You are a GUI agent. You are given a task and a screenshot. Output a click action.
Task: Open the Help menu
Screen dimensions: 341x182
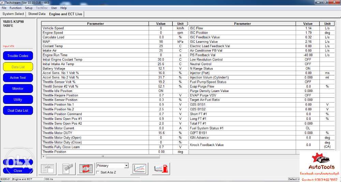[63, 8]
